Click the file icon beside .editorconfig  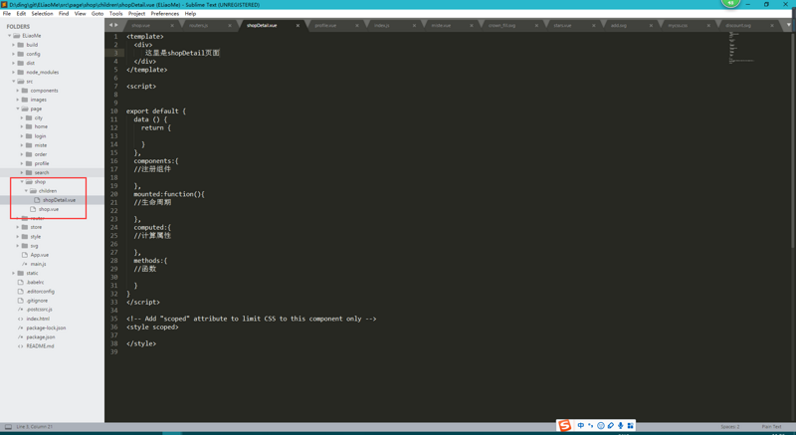tap(21, 292)
